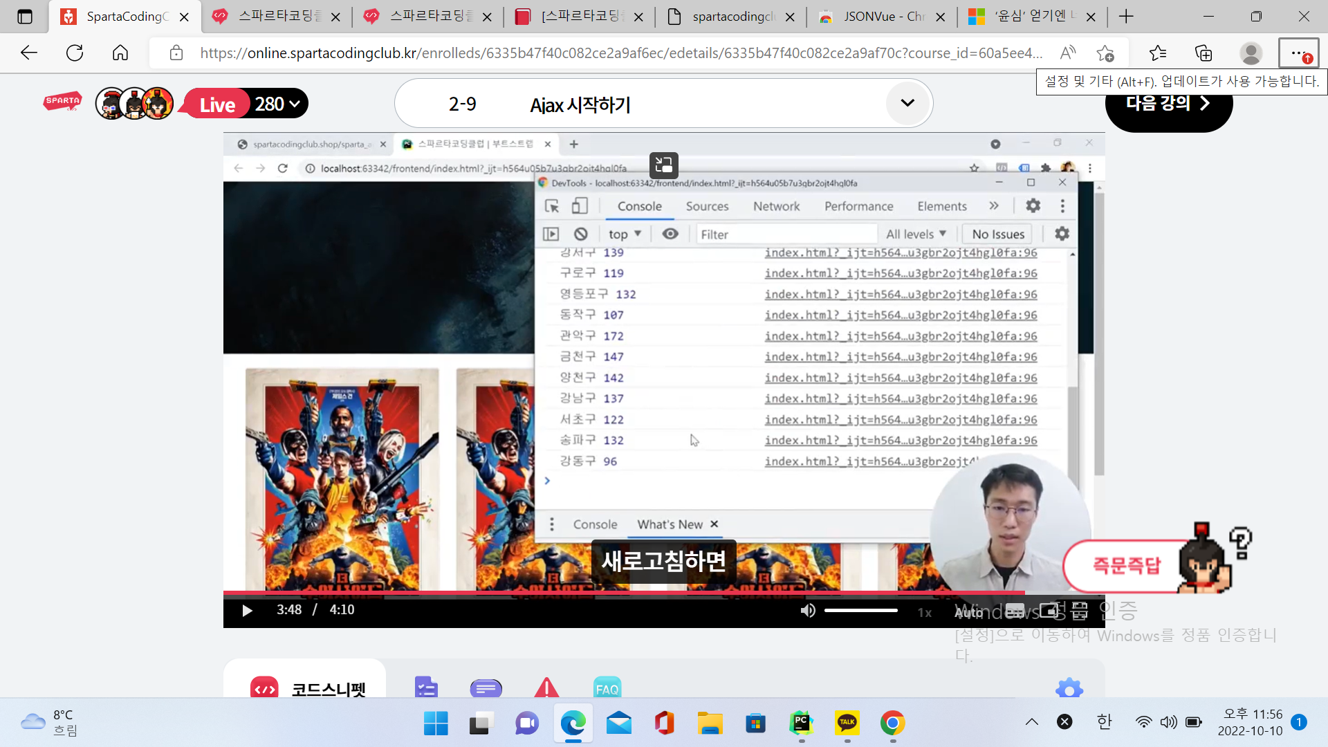1328x747 pixels.
Task: Open Edge settings and more menu
Action: tap(1298, 53)
